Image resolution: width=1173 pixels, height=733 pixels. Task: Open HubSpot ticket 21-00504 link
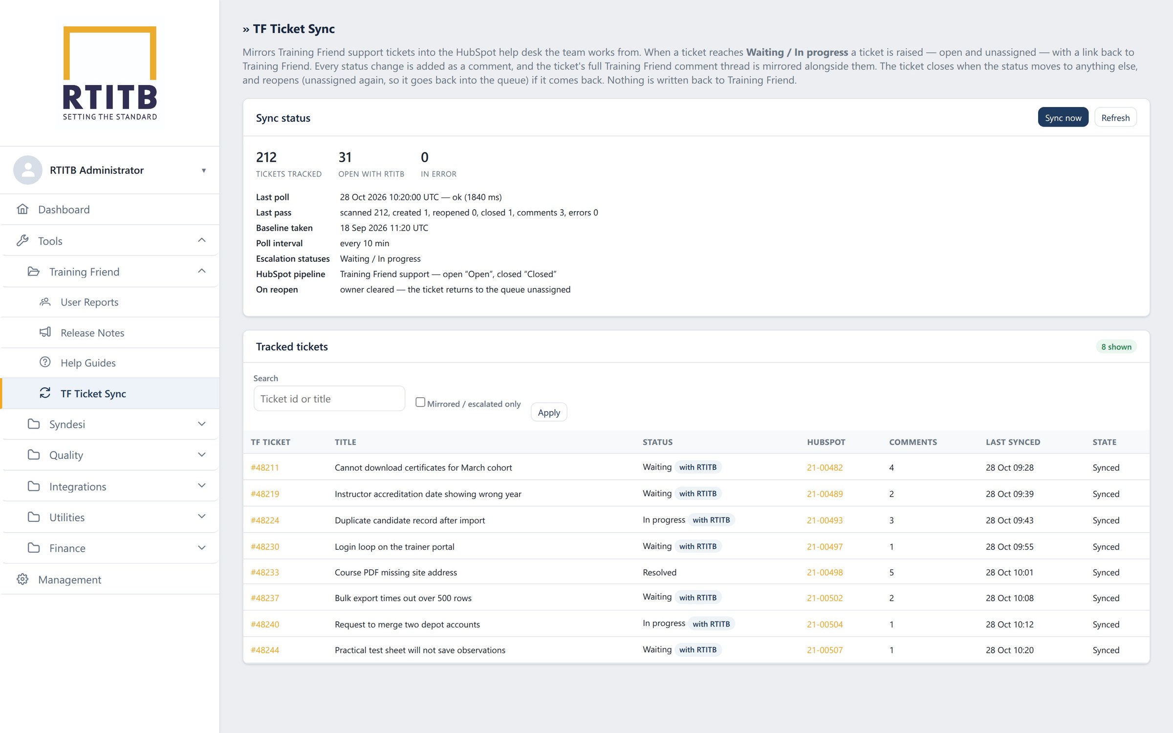click(x=825, y=624)
